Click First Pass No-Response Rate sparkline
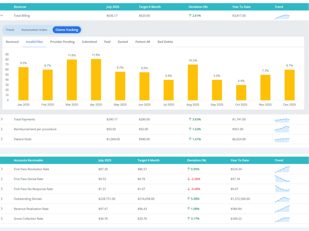 click(282, 188)
